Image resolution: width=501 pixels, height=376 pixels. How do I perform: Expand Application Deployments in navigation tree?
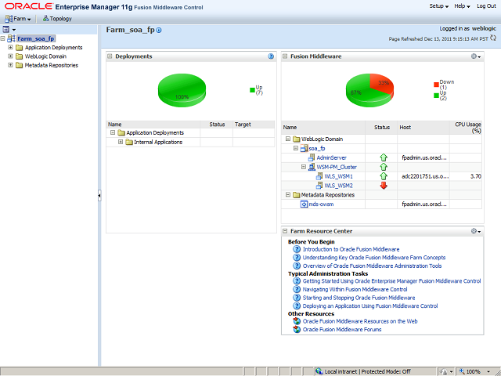point(10,48)
